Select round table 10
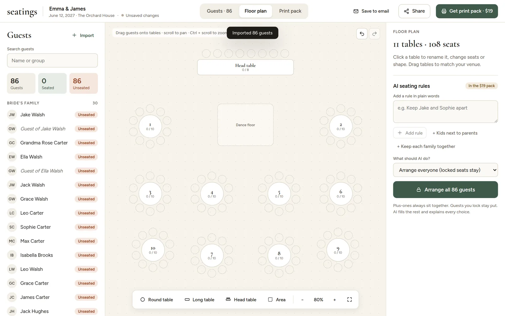 point(153,250)
